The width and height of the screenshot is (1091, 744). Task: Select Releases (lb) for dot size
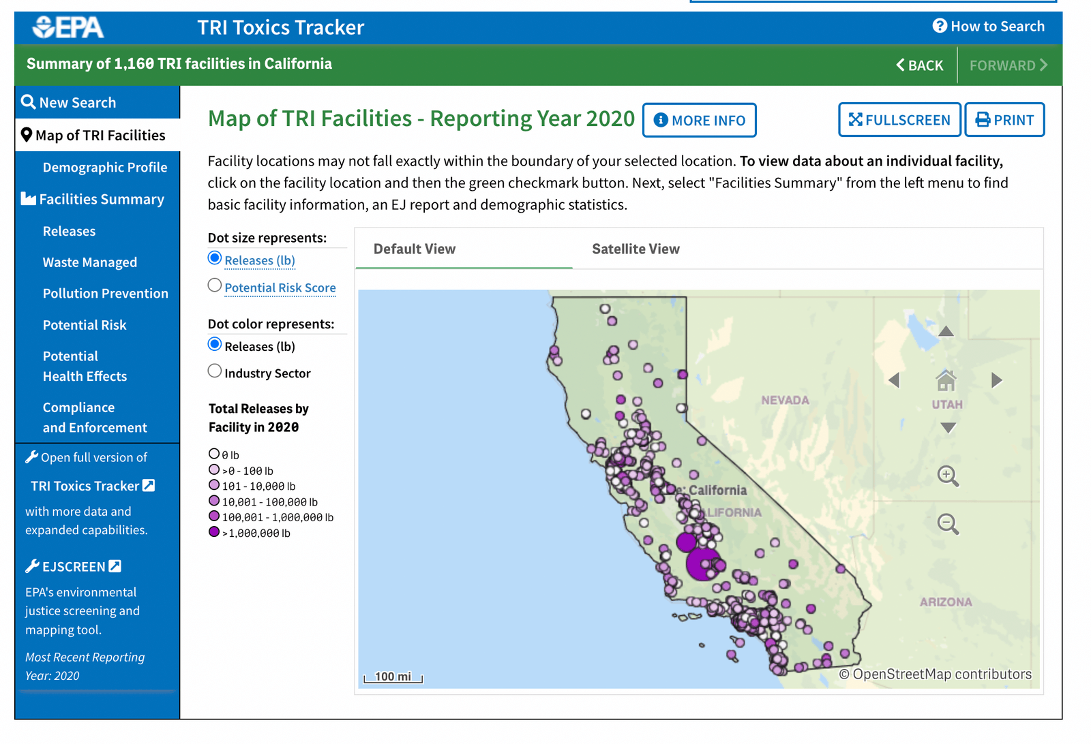215,258
